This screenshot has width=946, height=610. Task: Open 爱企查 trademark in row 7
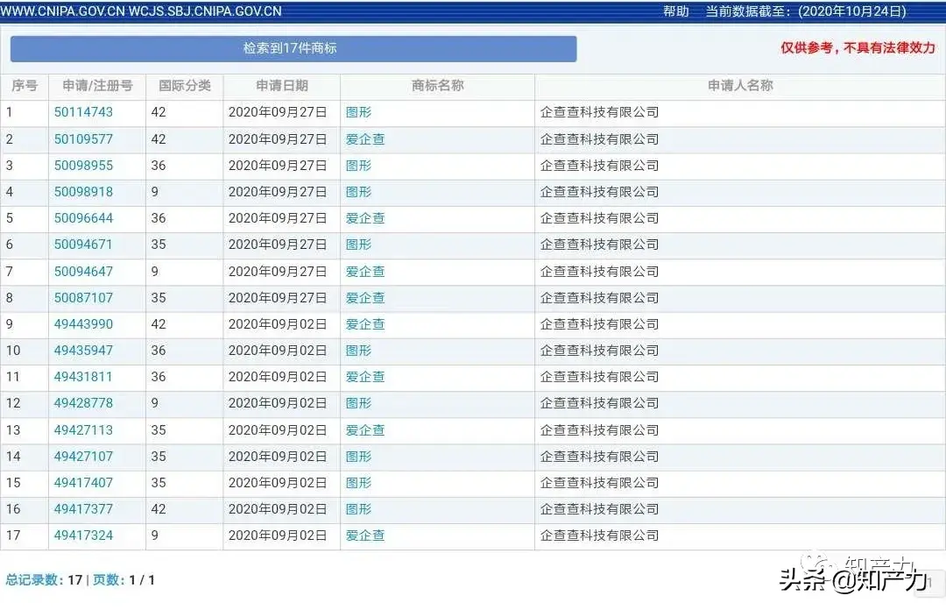pyautogui.click(x=365, y=271)
